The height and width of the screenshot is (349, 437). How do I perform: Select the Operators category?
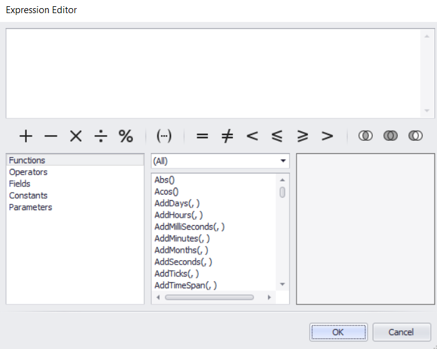point(28,172)
